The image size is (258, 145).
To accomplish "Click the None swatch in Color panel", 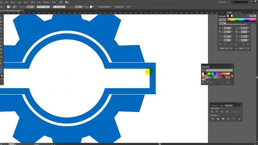I will tap(228, 16).
